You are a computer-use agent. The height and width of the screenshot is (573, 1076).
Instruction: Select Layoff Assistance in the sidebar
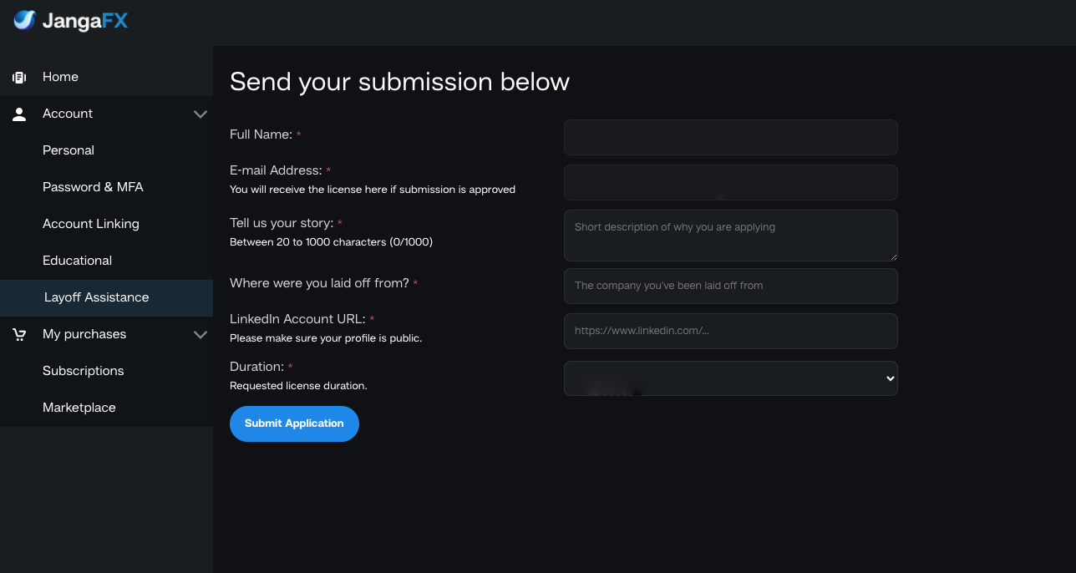(96, 297)
